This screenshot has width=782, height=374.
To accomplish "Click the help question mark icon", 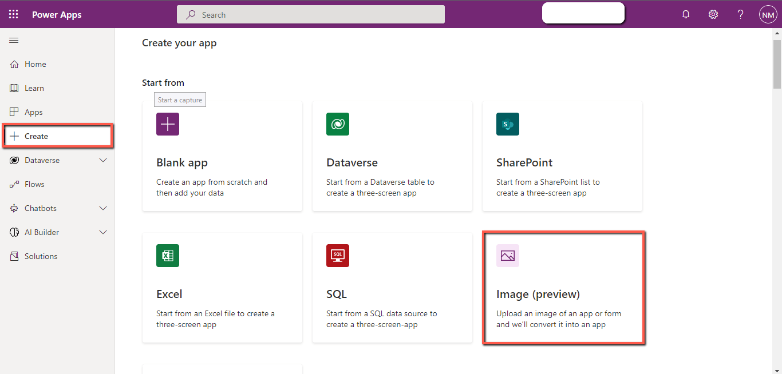I will [x=740, y=15].
